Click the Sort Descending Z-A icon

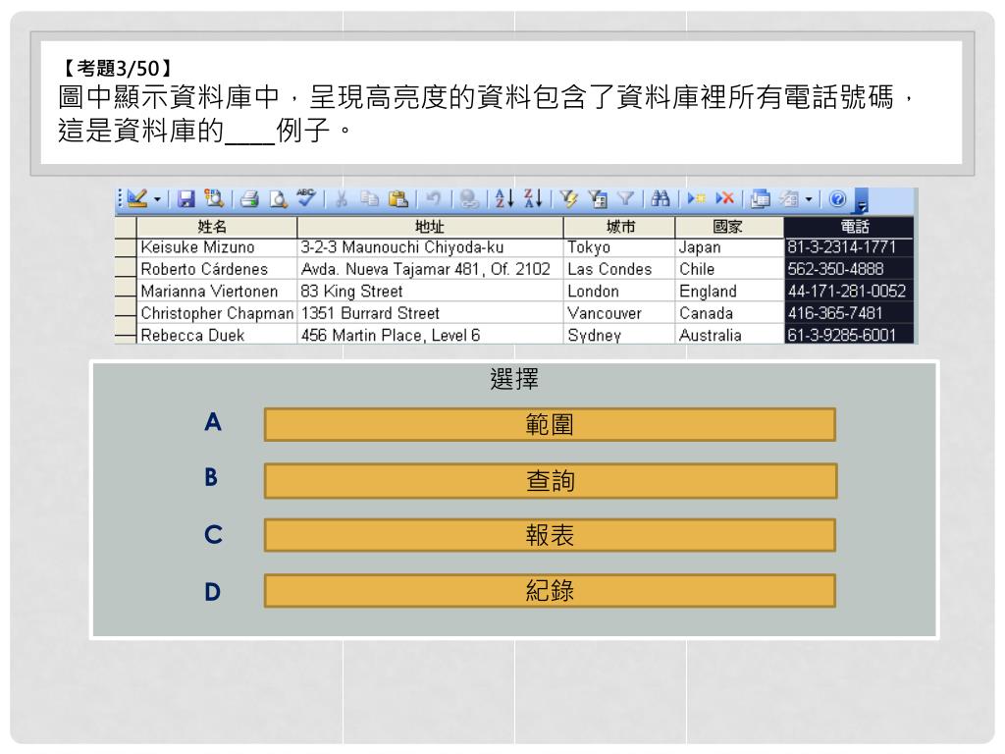pos(533,198)
